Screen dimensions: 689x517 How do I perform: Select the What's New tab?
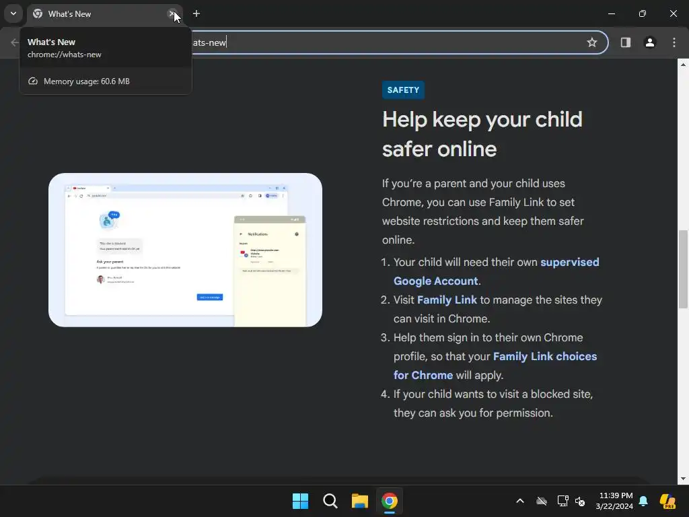tap(104, 14)
